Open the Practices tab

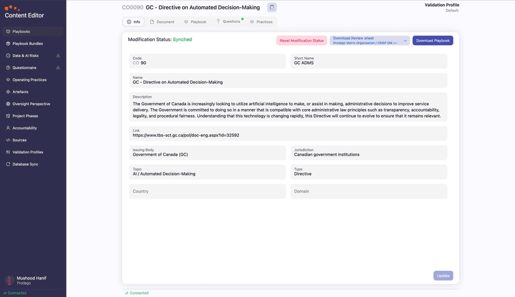pyautogui.click(x=261, y=22)
